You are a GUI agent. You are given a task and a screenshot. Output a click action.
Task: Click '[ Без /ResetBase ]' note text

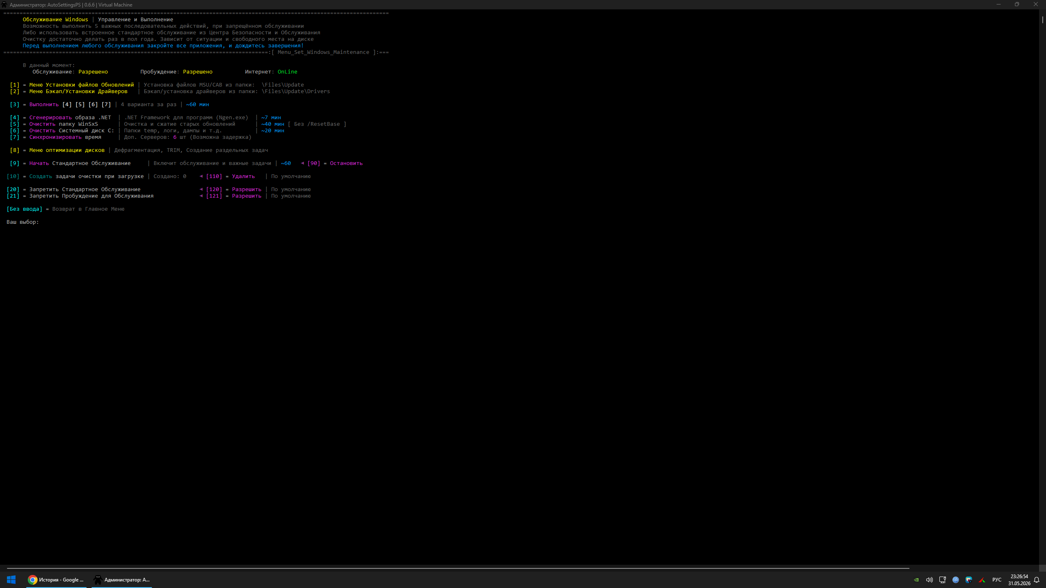point(317,124)
